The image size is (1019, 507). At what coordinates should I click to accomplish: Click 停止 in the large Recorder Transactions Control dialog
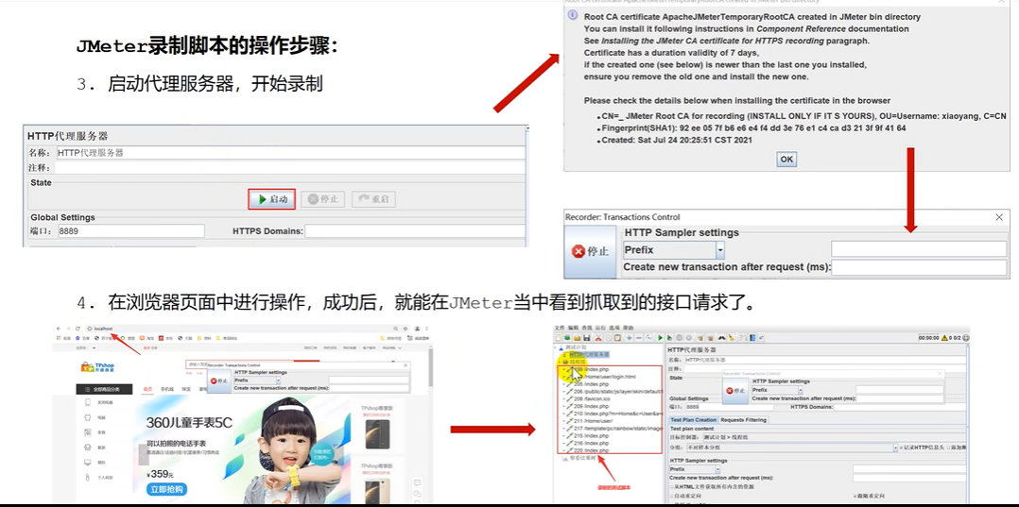pos(590,252)
